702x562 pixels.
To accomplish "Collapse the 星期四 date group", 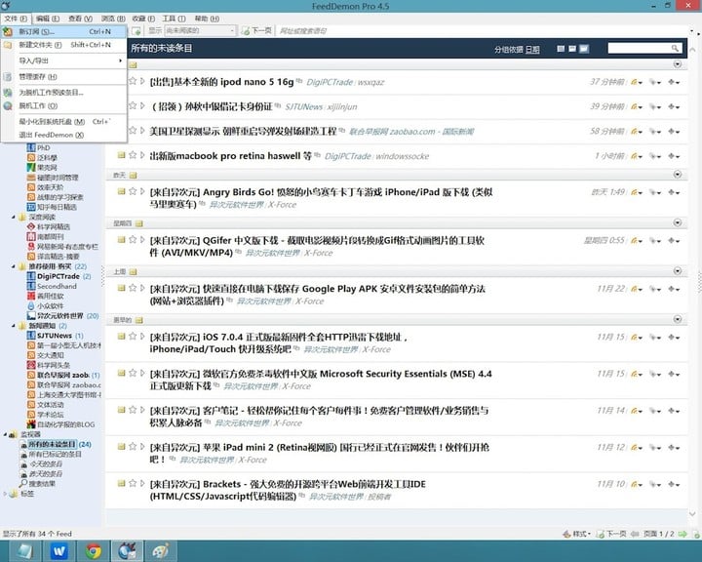I will 678,222.
